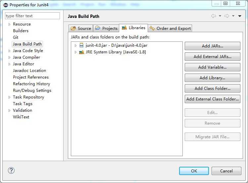Image resolution: width=248 pixels, height=183 pixels.
Task: Select Refactoring History item
Action: (x=31, y=84)
